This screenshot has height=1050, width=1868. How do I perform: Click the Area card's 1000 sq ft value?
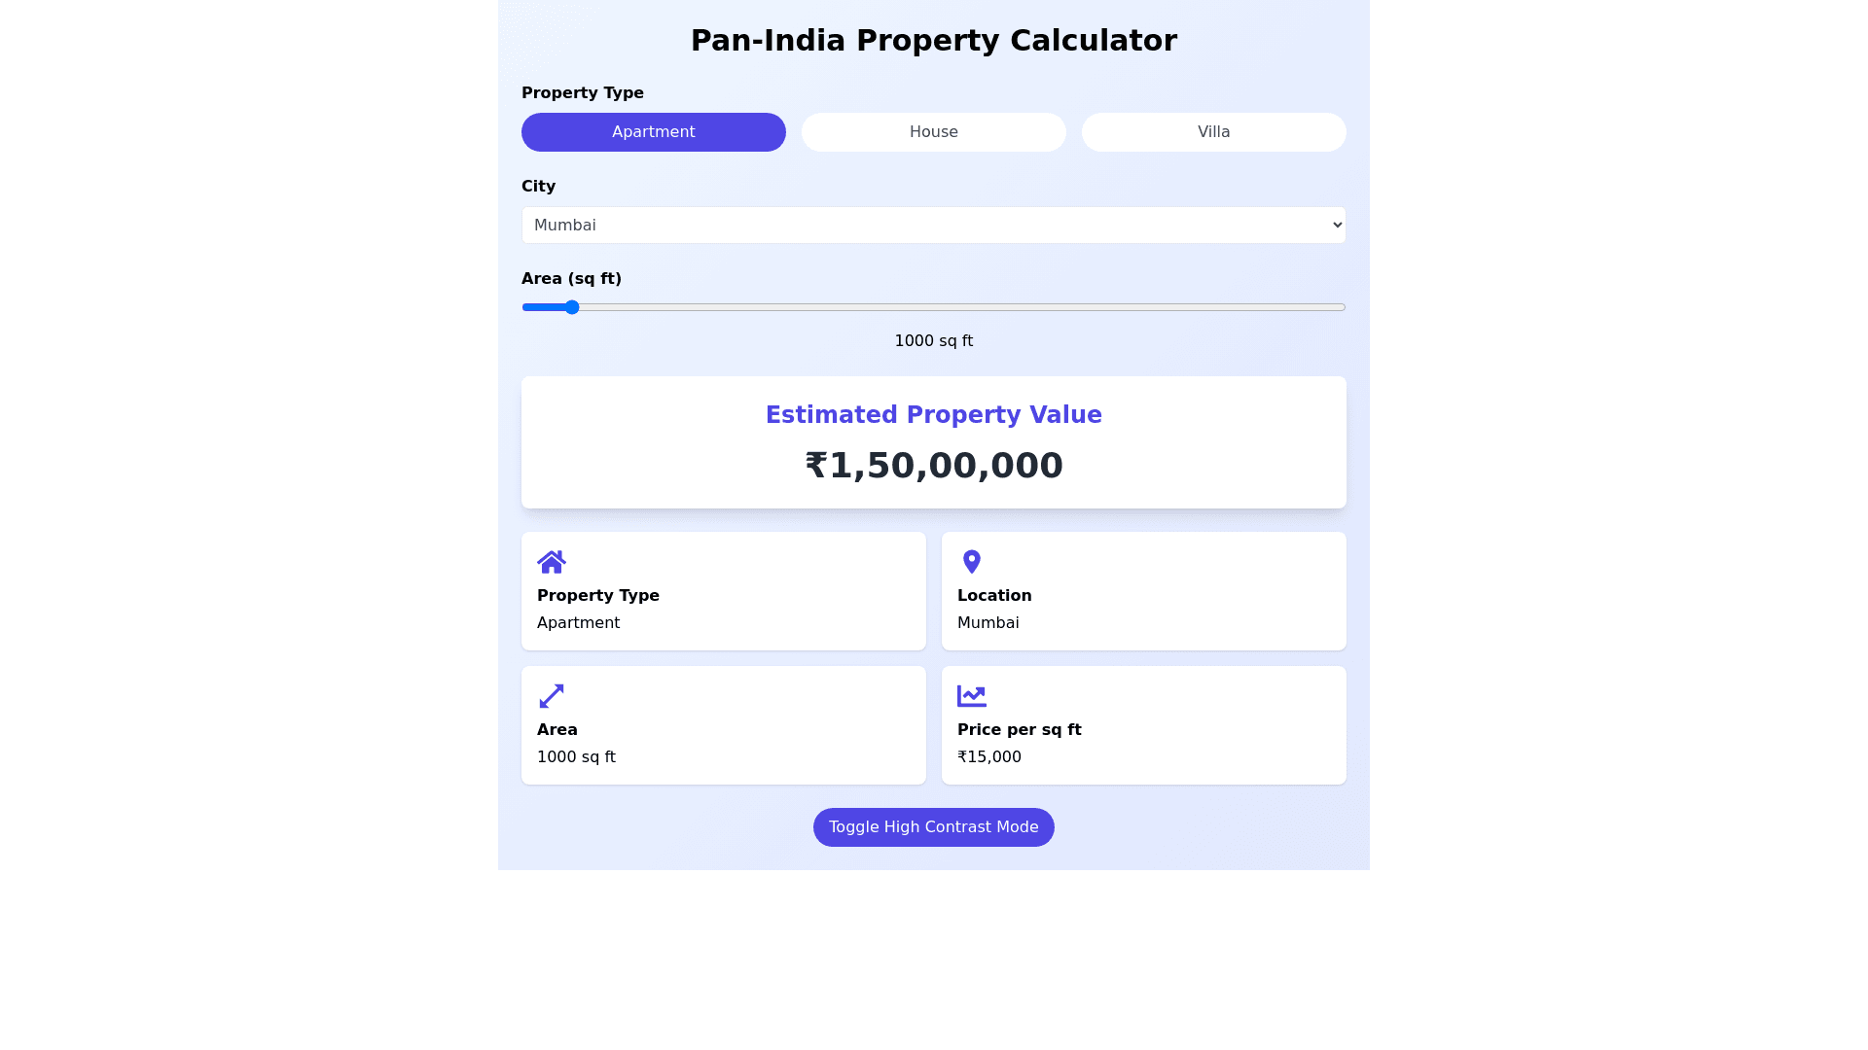pos(576,757)
